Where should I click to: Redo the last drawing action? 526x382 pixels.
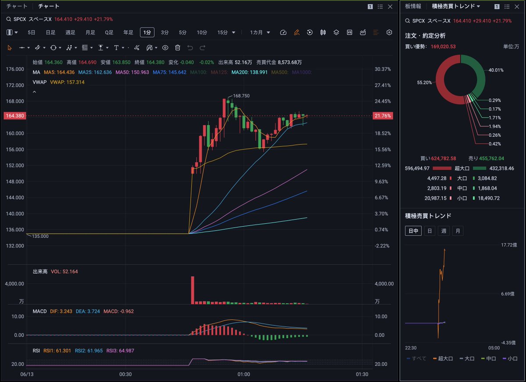click(x=203, y=47)
